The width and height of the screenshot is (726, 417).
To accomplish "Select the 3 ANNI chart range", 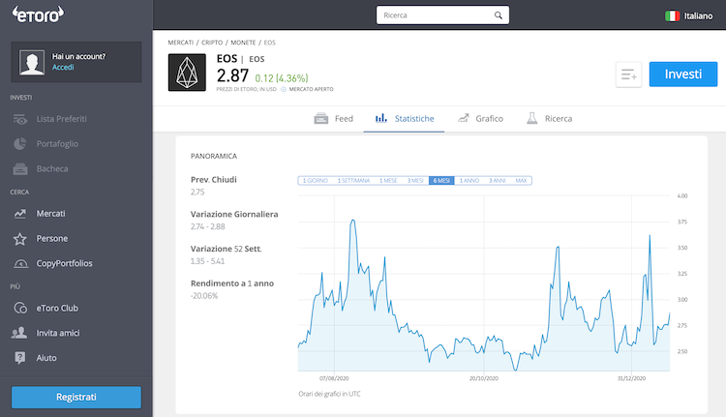I will coord(498,181).
